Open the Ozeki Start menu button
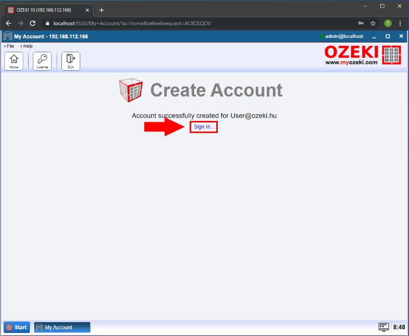Screen dimensions: 409x336 point(17,327)
